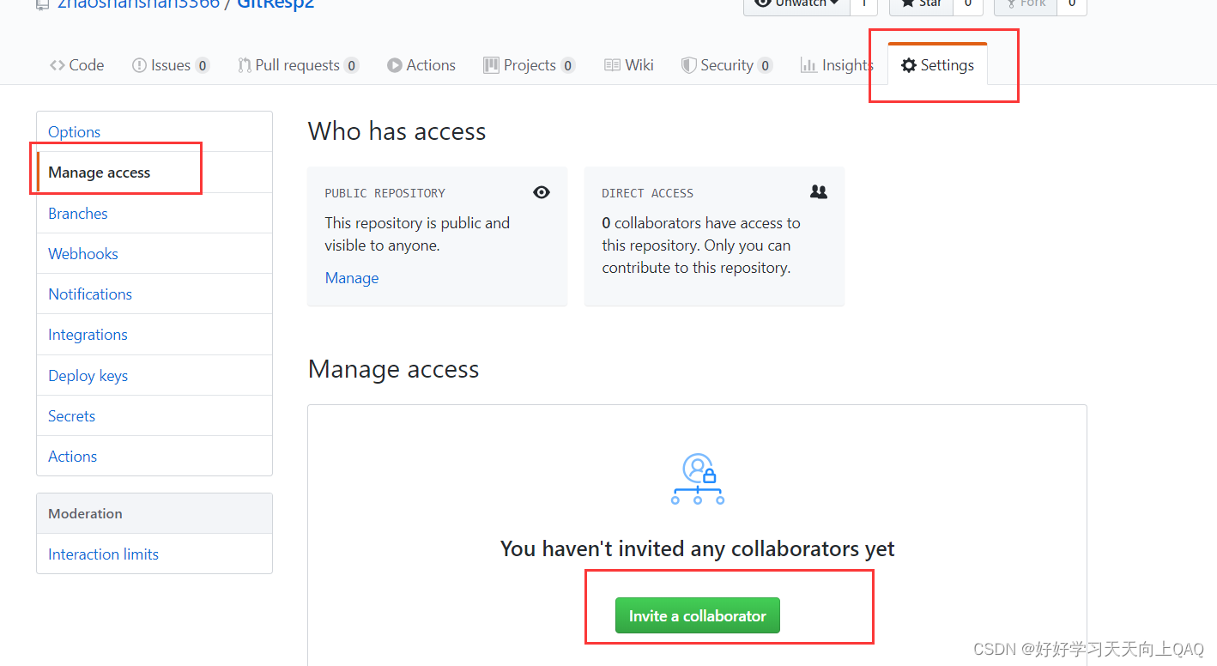Open Options in settings sidebar
1217x666 pixels.
click(x=154, y=131)
